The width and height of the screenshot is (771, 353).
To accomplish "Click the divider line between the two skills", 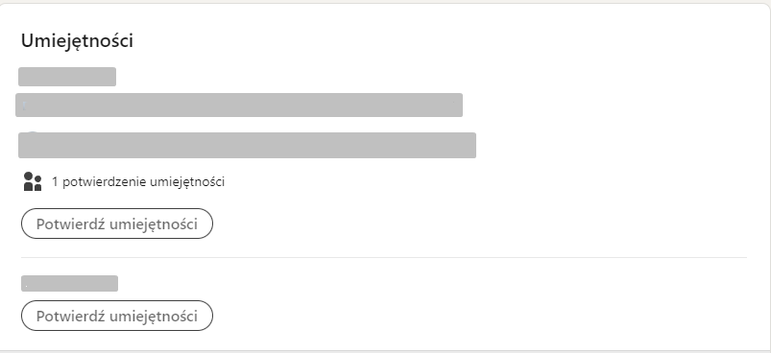I will tap(383, 257).
